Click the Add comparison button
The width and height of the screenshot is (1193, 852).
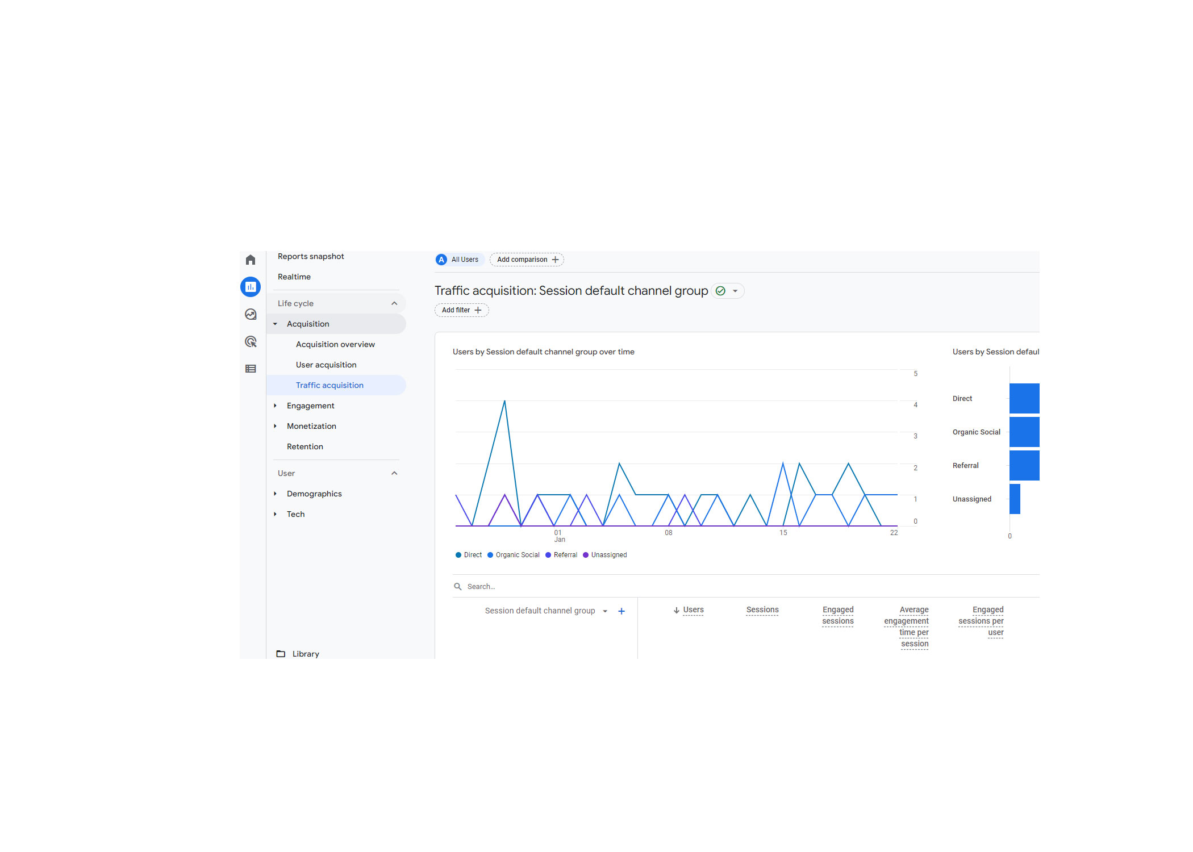point(527,260)
